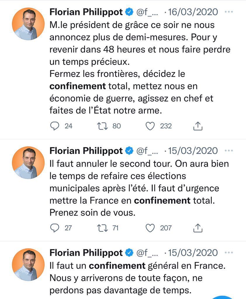The height and width of the screenshot is (299, 246).
Task: Click the bold confinement keyword in the first tweet
Action: point(77,86)
